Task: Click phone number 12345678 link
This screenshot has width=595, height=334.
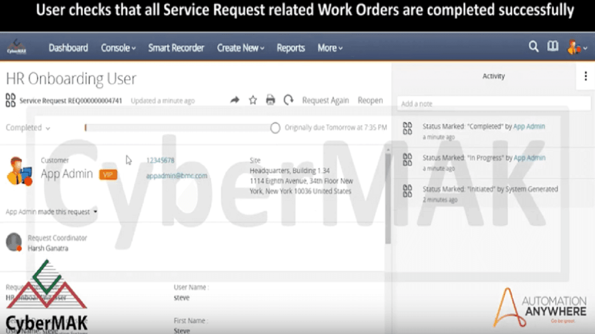Action: pyautogui.click(x=160, y=161)
